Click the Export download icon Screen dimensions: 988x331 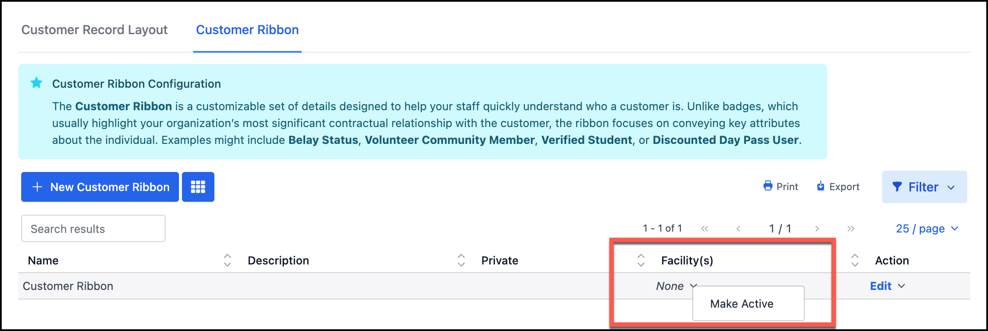820,186
